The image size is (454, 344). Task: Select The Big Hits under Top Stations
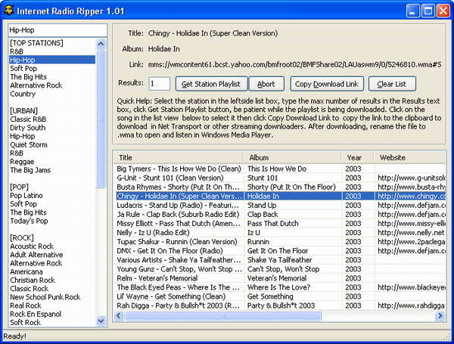[x=29, y=76]
